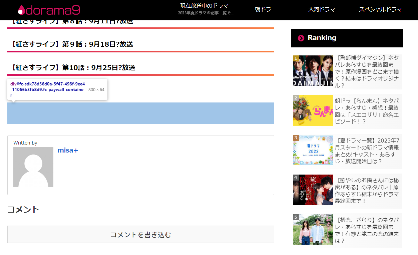The height and width of the screenshot is (255, 418).
Task: Open 癒やしのお隣さん ranking thumbnail image
Action: point(313,190)
